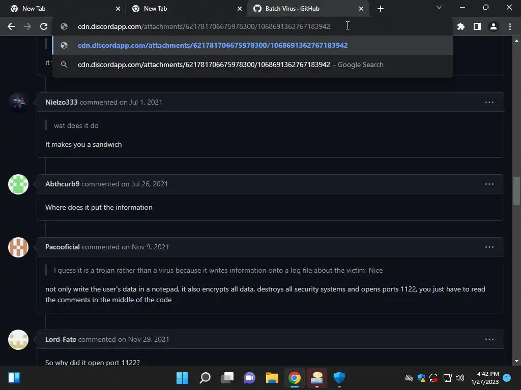Screen dimensions: 521x390
Task: Open Lord-Fate's profile link
Action: pos(61,339)
